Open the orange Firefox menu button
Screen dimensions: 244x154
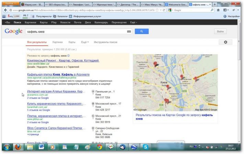[10, 3]
